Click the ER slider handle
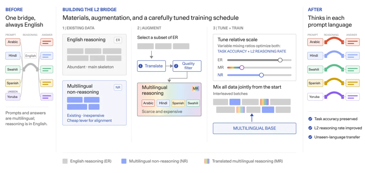Screen dimensions: 365x173 pos(280,60)
